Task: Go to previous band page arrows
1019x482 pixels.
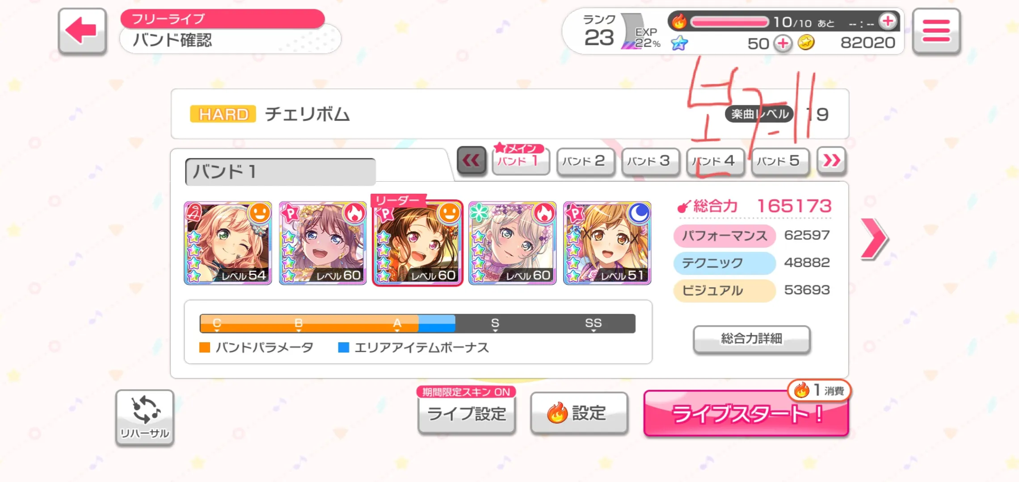Action: click(472, 160)
